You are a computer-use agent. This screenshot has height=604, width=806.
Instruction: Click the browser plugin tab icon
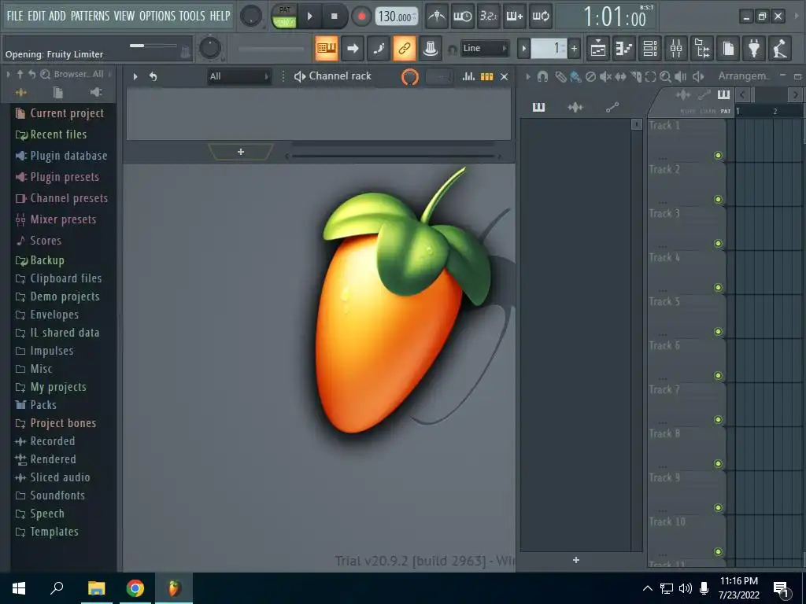(x=96, y=92)
